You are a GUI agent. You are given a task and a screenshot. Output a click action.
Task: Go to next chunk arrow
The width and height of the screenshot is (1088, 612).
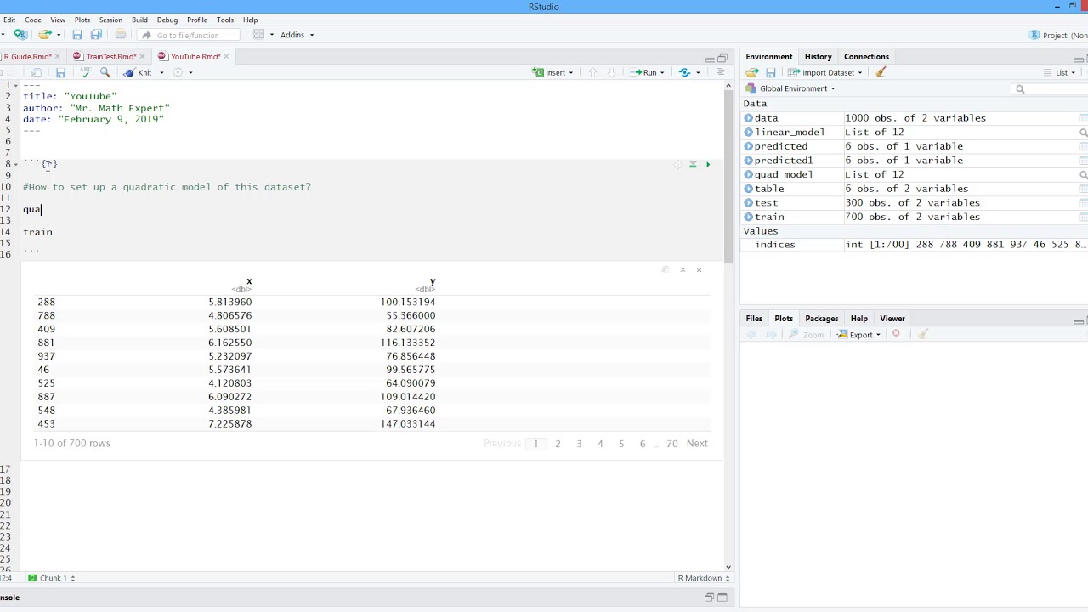point(611,72)
